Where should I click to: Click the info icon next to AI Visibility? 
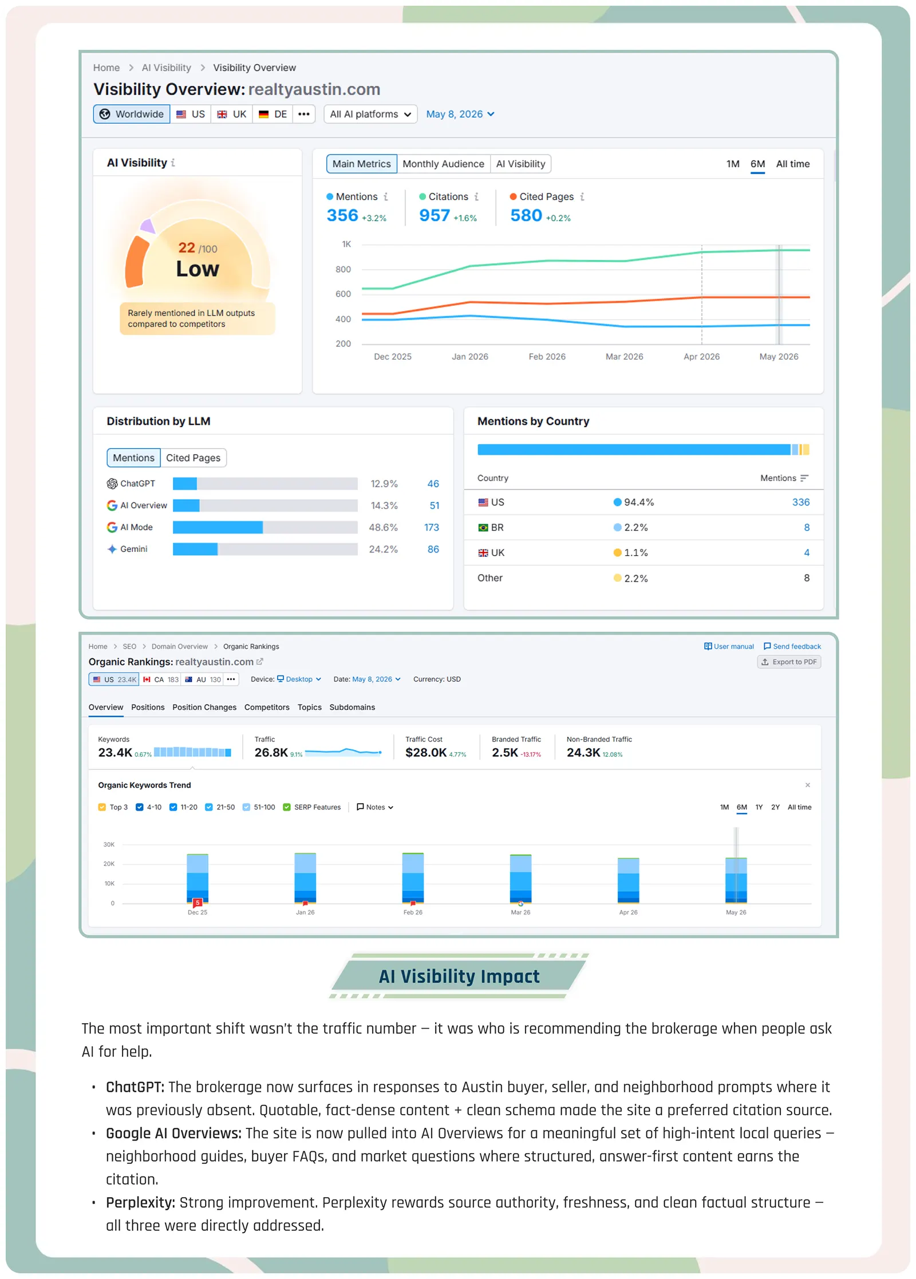click(x=173, y=163)
